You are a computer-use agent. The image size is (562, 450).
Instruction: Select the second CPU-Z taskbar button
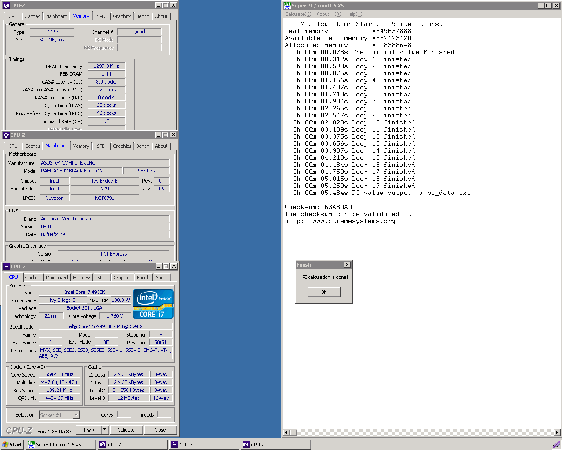204,445
